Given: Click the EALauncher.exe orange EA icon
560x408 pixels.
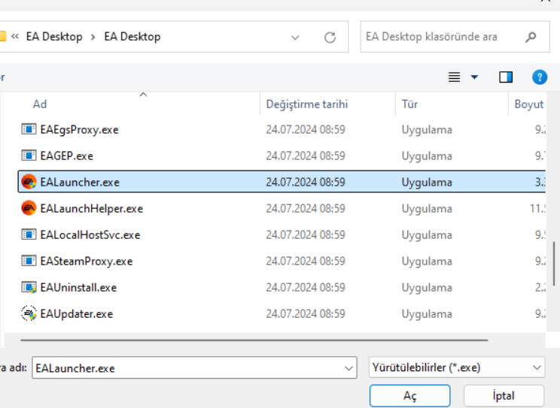Looking at the screenshot, I should click(29, 182).
